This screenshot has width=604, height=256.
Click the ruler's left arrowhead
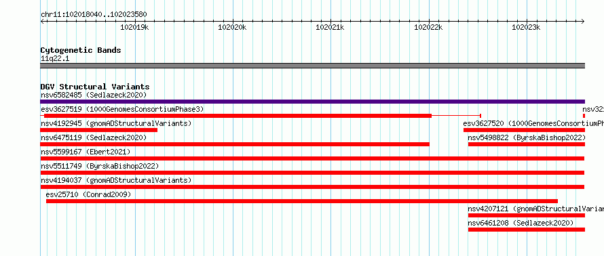(42, 22)
